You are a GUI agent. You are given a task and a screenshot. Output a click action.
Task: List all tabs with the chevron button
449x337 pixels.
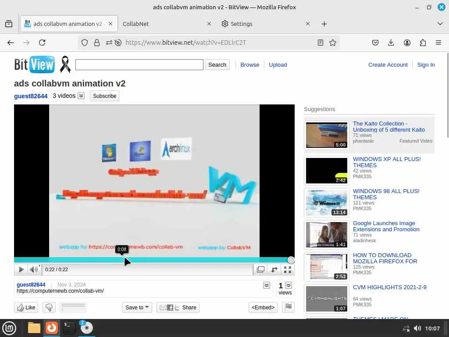(440, 24)
